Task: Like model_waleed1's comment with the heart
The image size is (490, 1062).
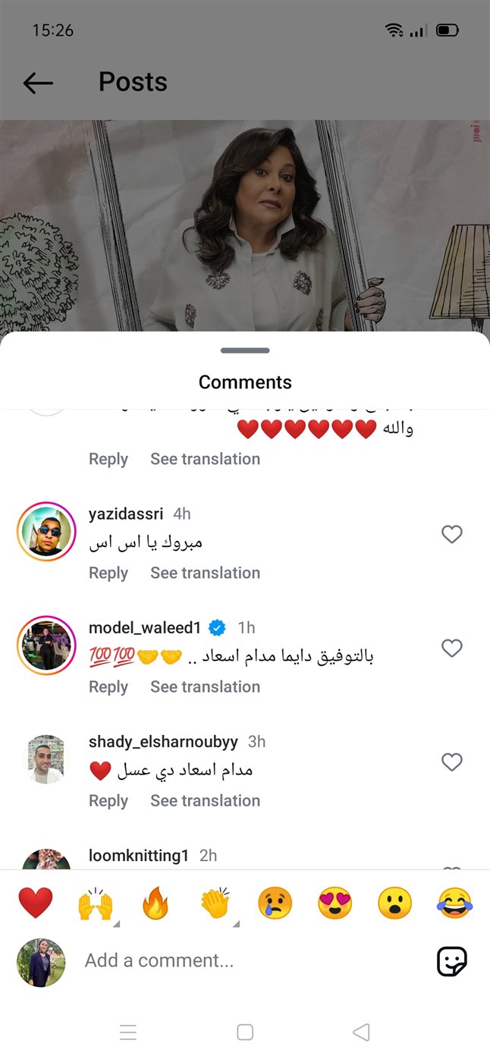Action: 452,648
